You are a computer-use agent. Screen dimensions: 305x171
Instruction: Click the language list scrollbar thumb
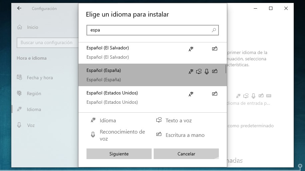pyautogui.click(x=226, y=69)
